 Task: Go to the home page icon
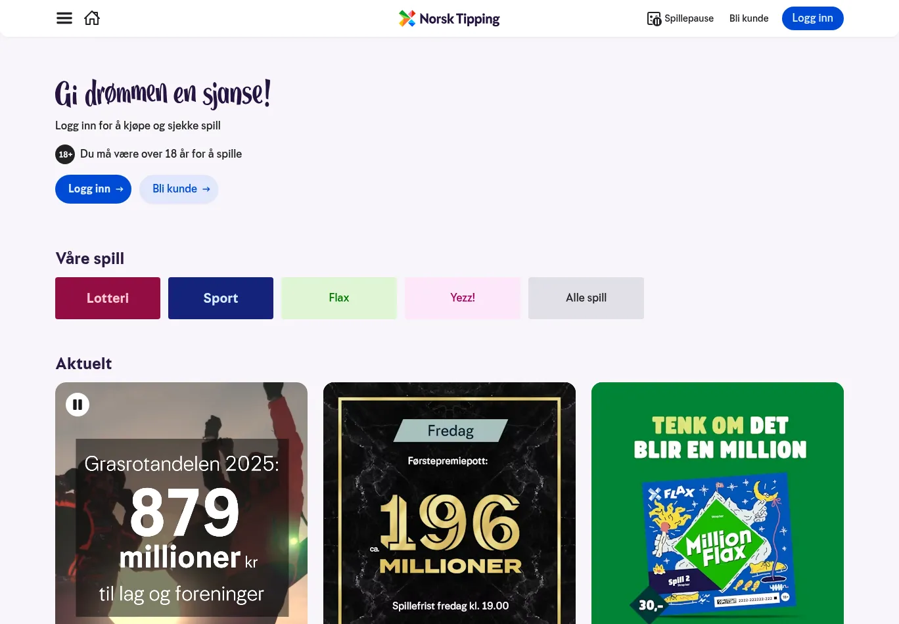92,18
